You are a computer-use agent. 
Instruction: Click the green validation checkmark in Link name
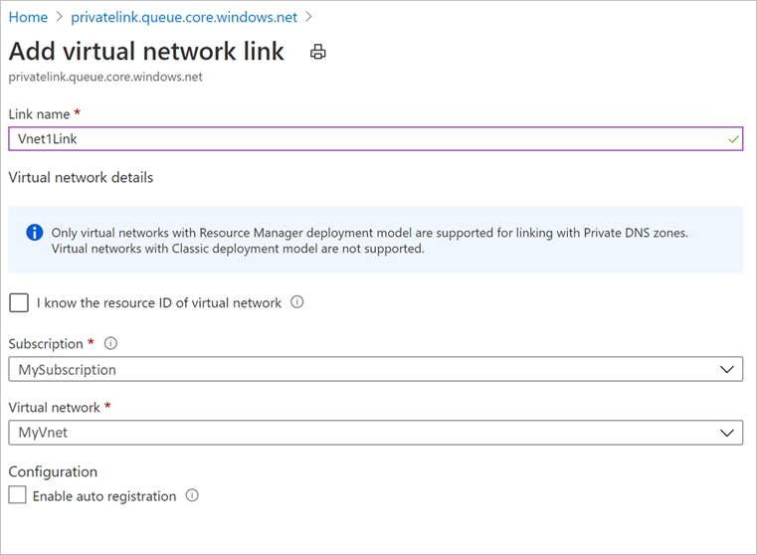(x=732, y=139)
